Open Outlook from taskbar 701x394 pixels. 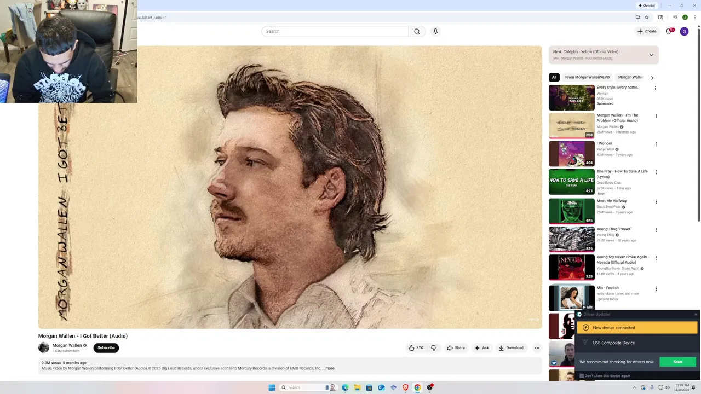click(x=381, y=387)
